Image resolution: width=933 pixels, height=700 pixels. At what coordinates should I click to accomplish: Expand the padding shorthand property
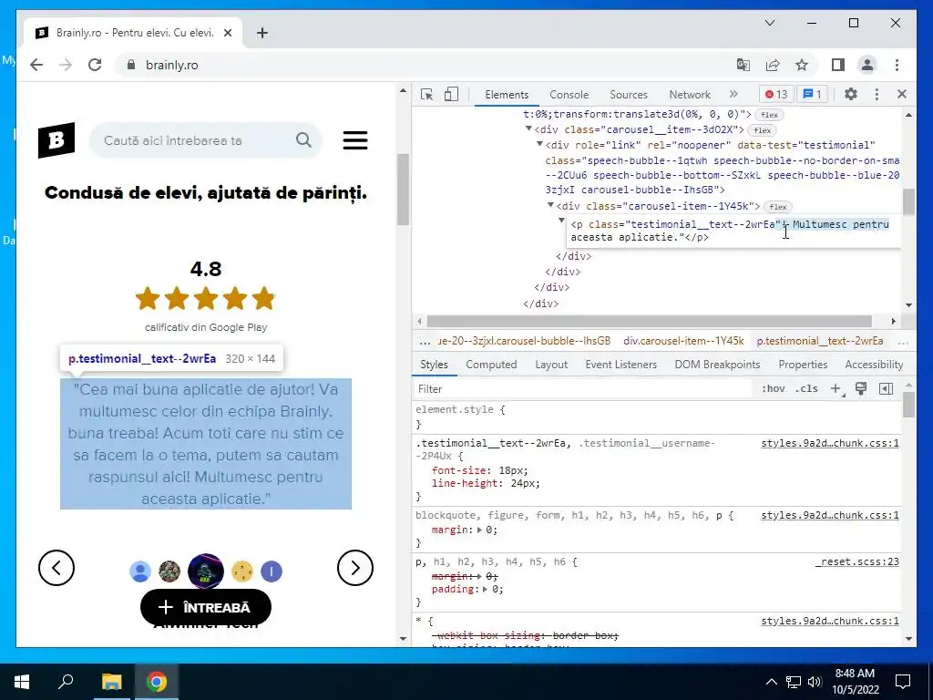[x=485, y=590]
